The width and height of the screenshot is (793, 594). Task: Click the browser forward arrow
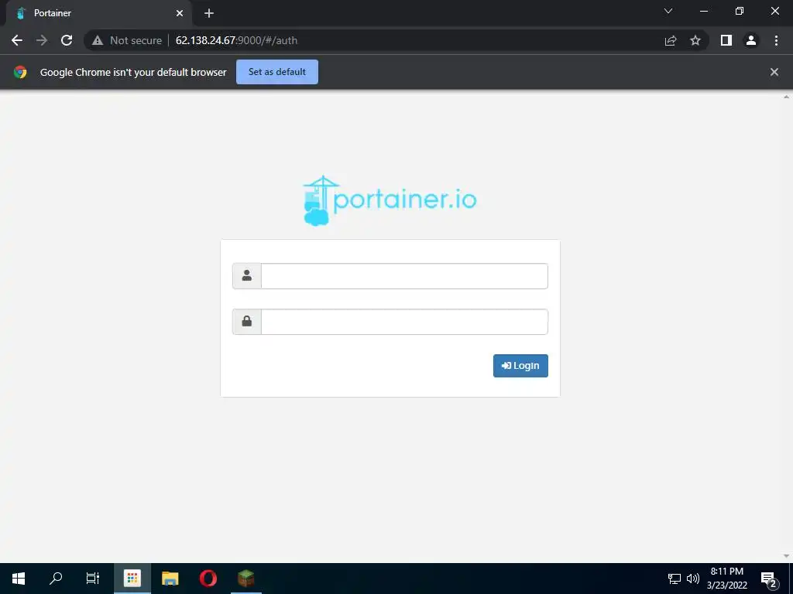pyautogui.click(x=42, y=40)
